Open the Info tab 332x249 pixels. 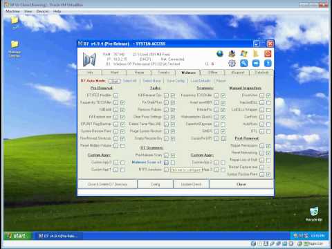click(x=90, y=73)
